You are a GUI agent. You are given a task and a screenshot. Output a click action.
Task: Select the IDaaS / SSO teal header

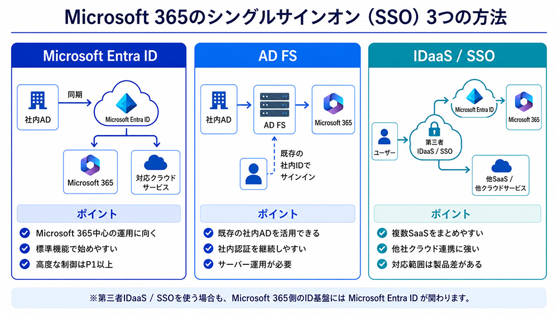coord(458,55)
